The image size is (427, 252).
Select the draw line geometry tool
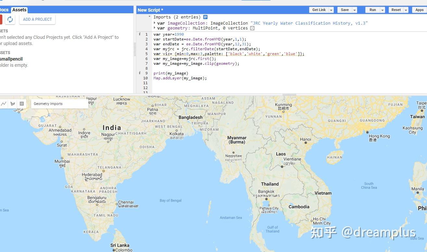pyautogui.click(x=4, y=104)
